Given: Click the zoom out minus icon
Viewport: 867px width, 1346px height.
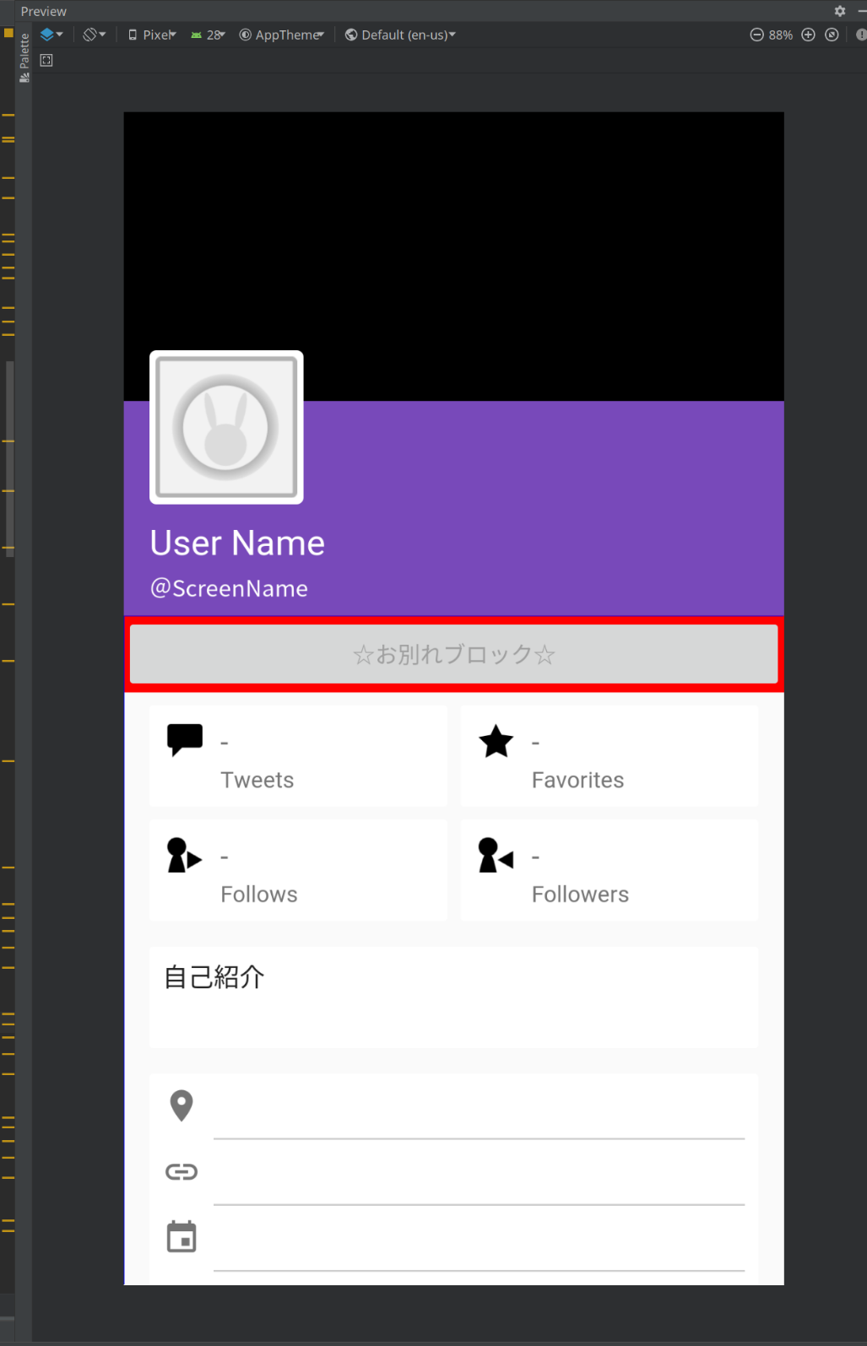Looking at the screenshot, I should (756, 35).
